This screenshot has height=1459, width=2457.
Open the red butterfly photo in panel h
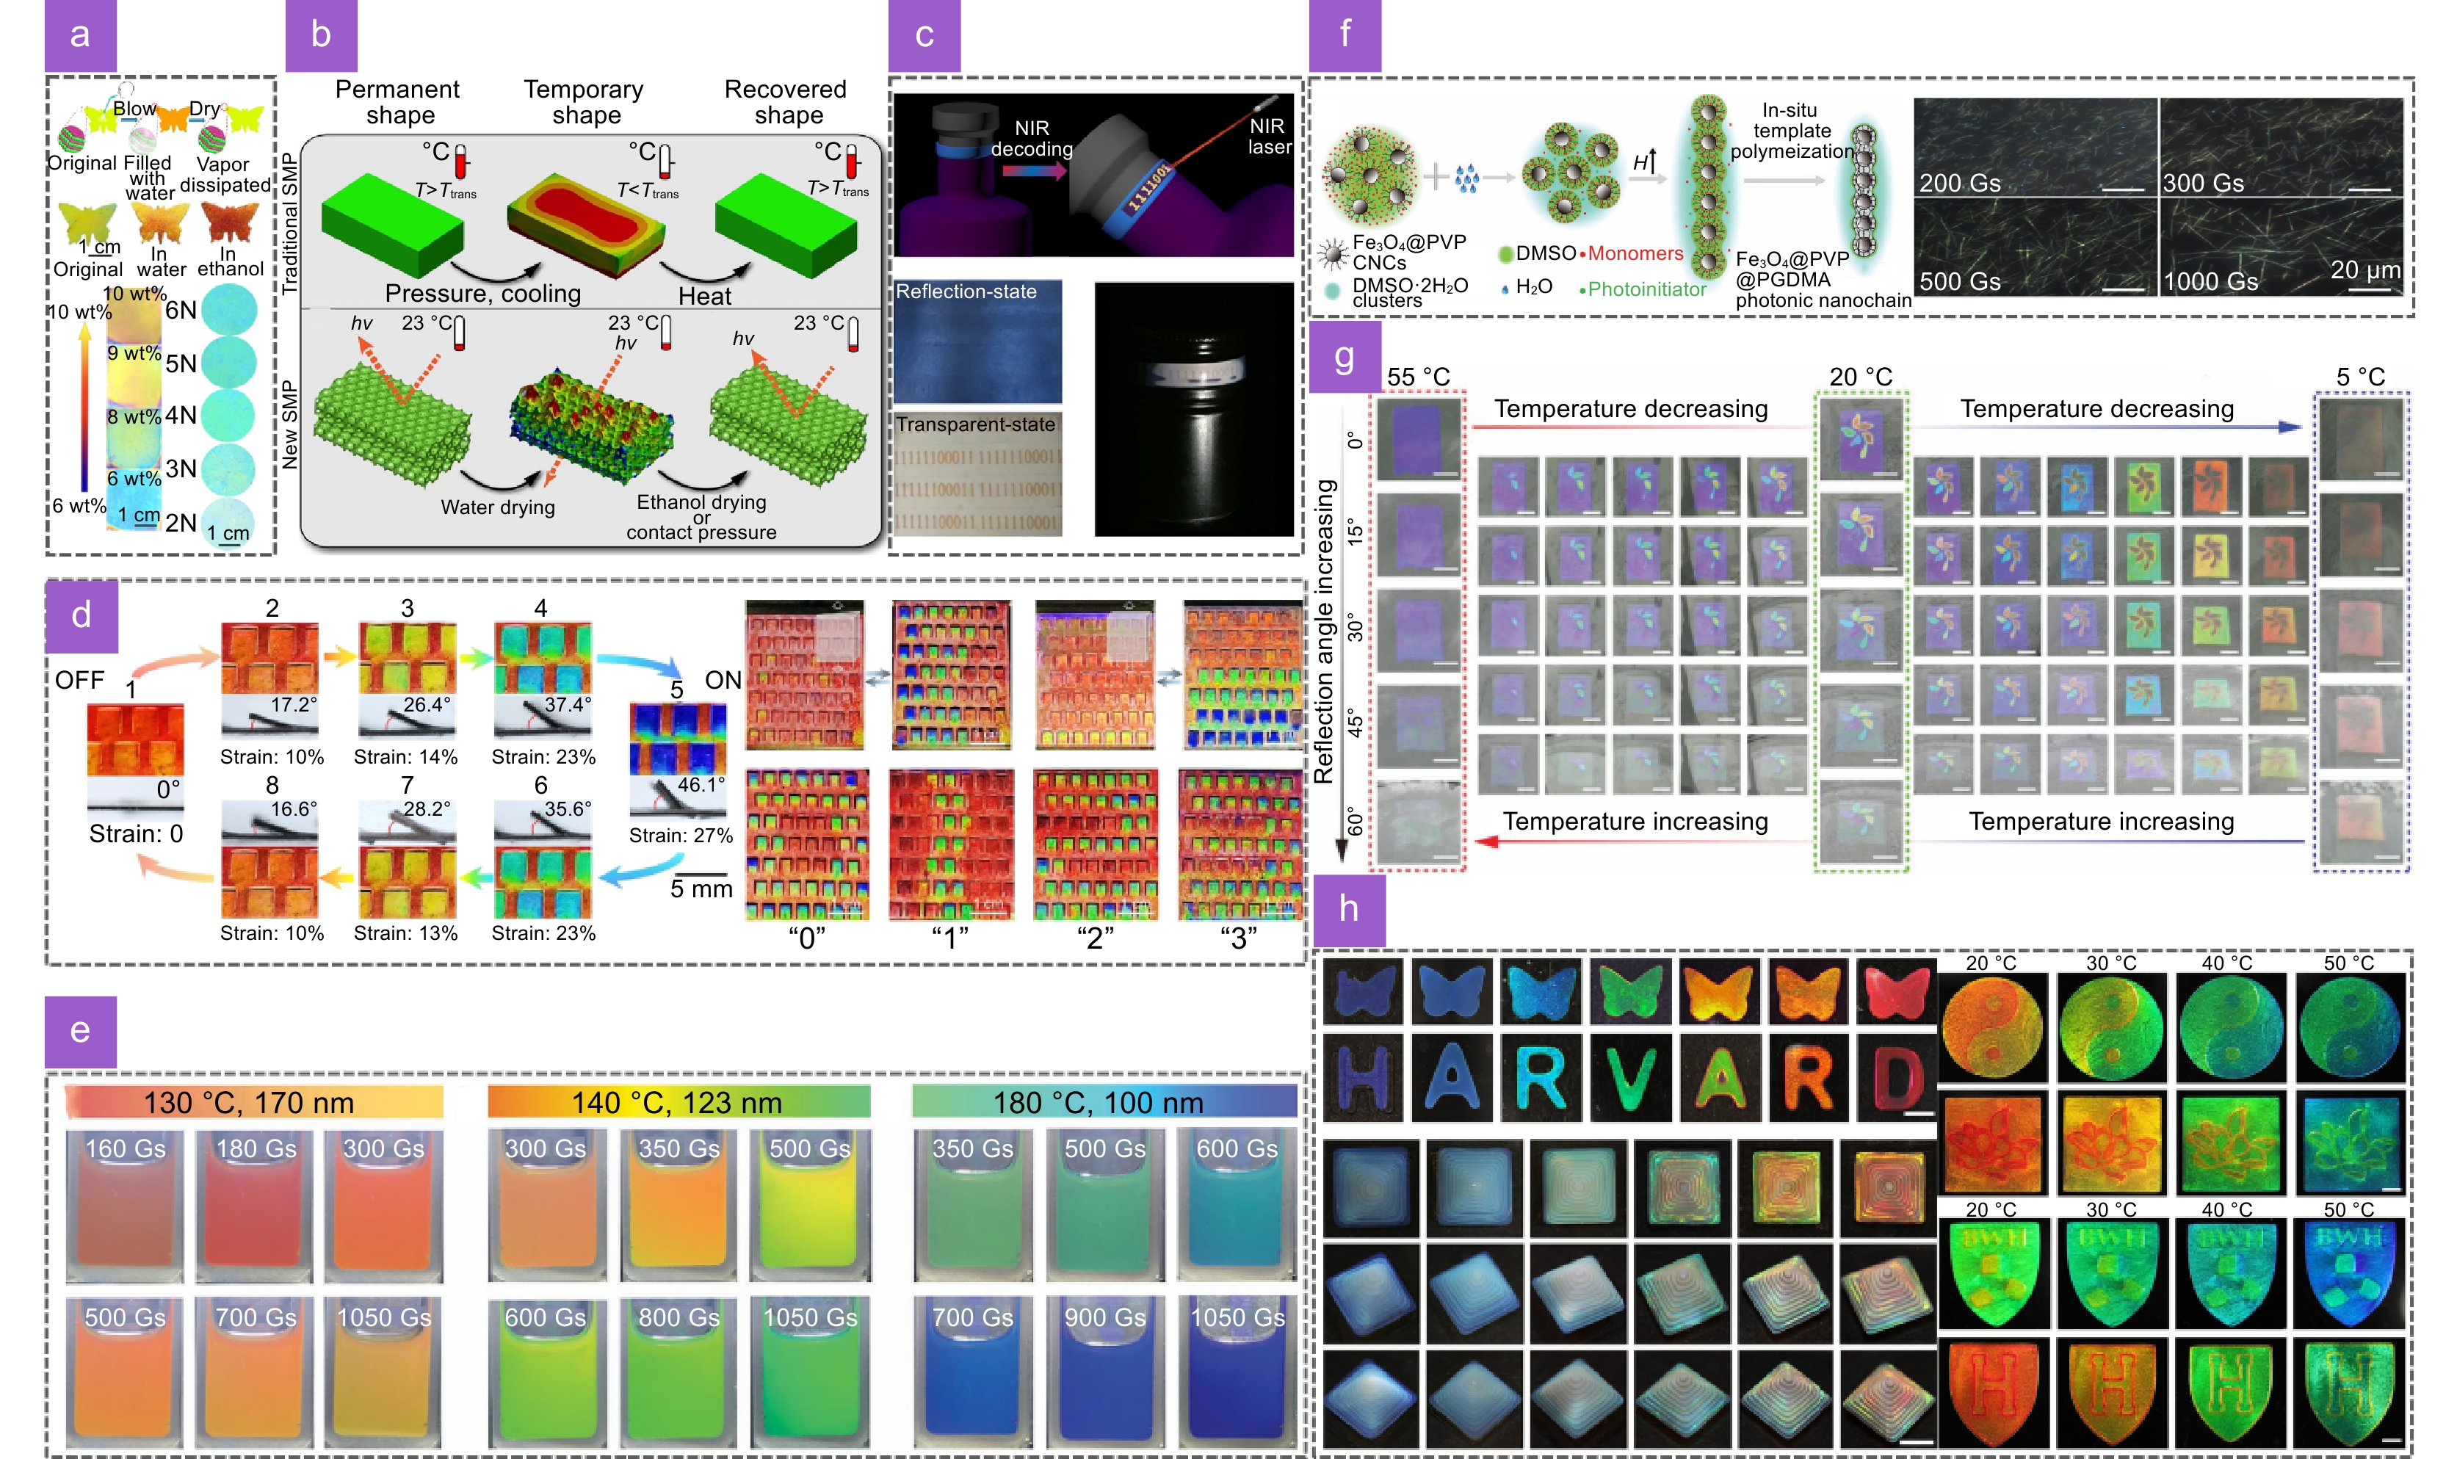click(x=1897, y=992)
